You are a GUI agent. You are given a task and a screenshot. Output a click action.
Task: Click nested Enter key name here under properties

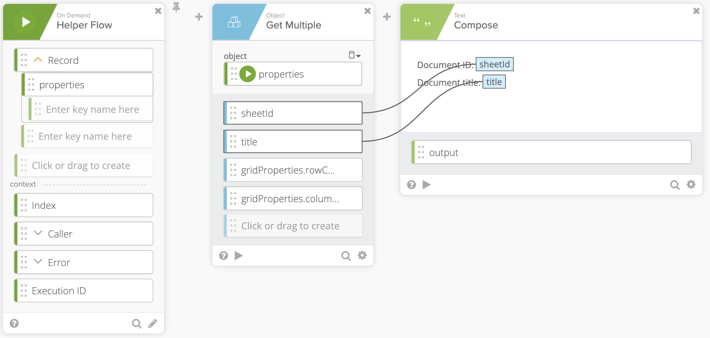click(91, 109)
